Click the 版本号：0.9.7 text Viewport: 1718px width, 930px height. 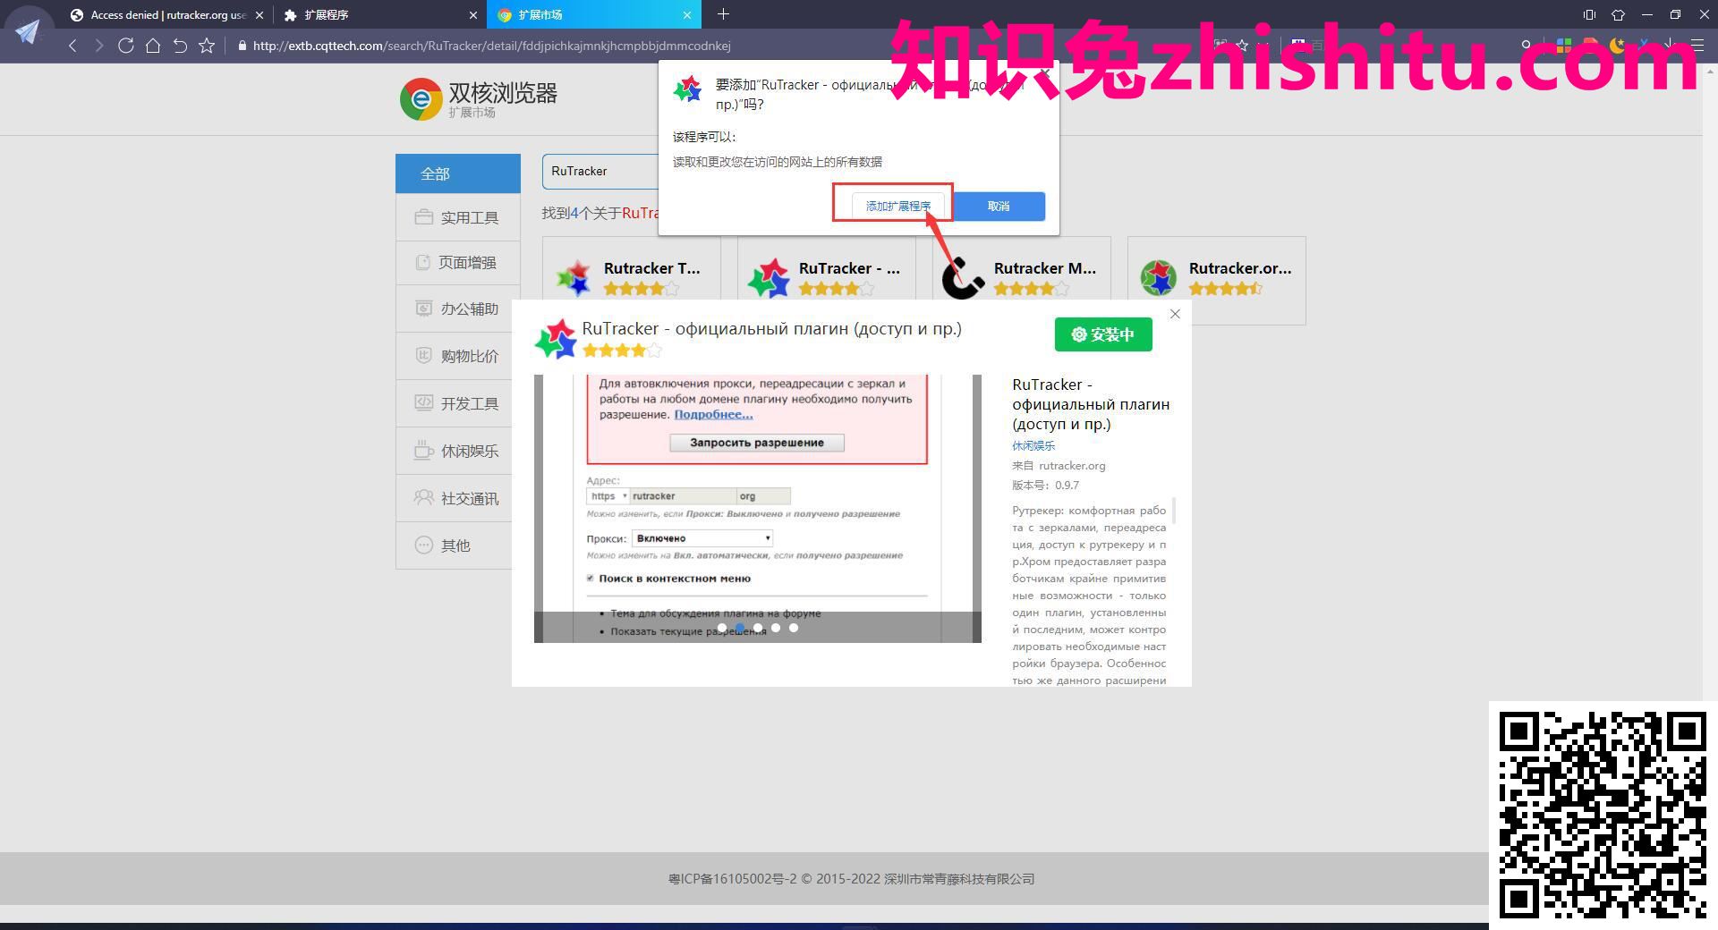(1045, 485)
